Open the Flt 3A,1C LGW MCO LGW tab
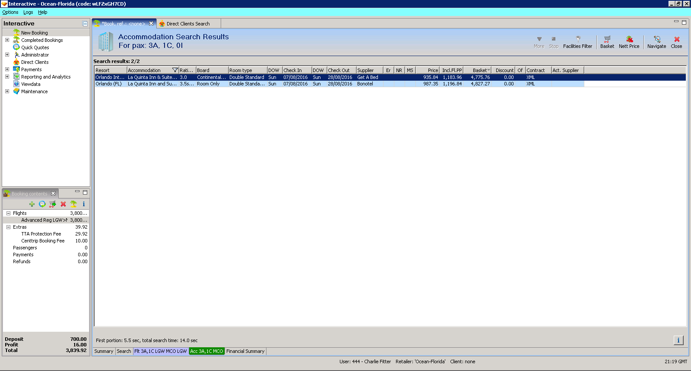Image resolution: width=691 pixels, height=371 pixels. (x=160, y=351)
